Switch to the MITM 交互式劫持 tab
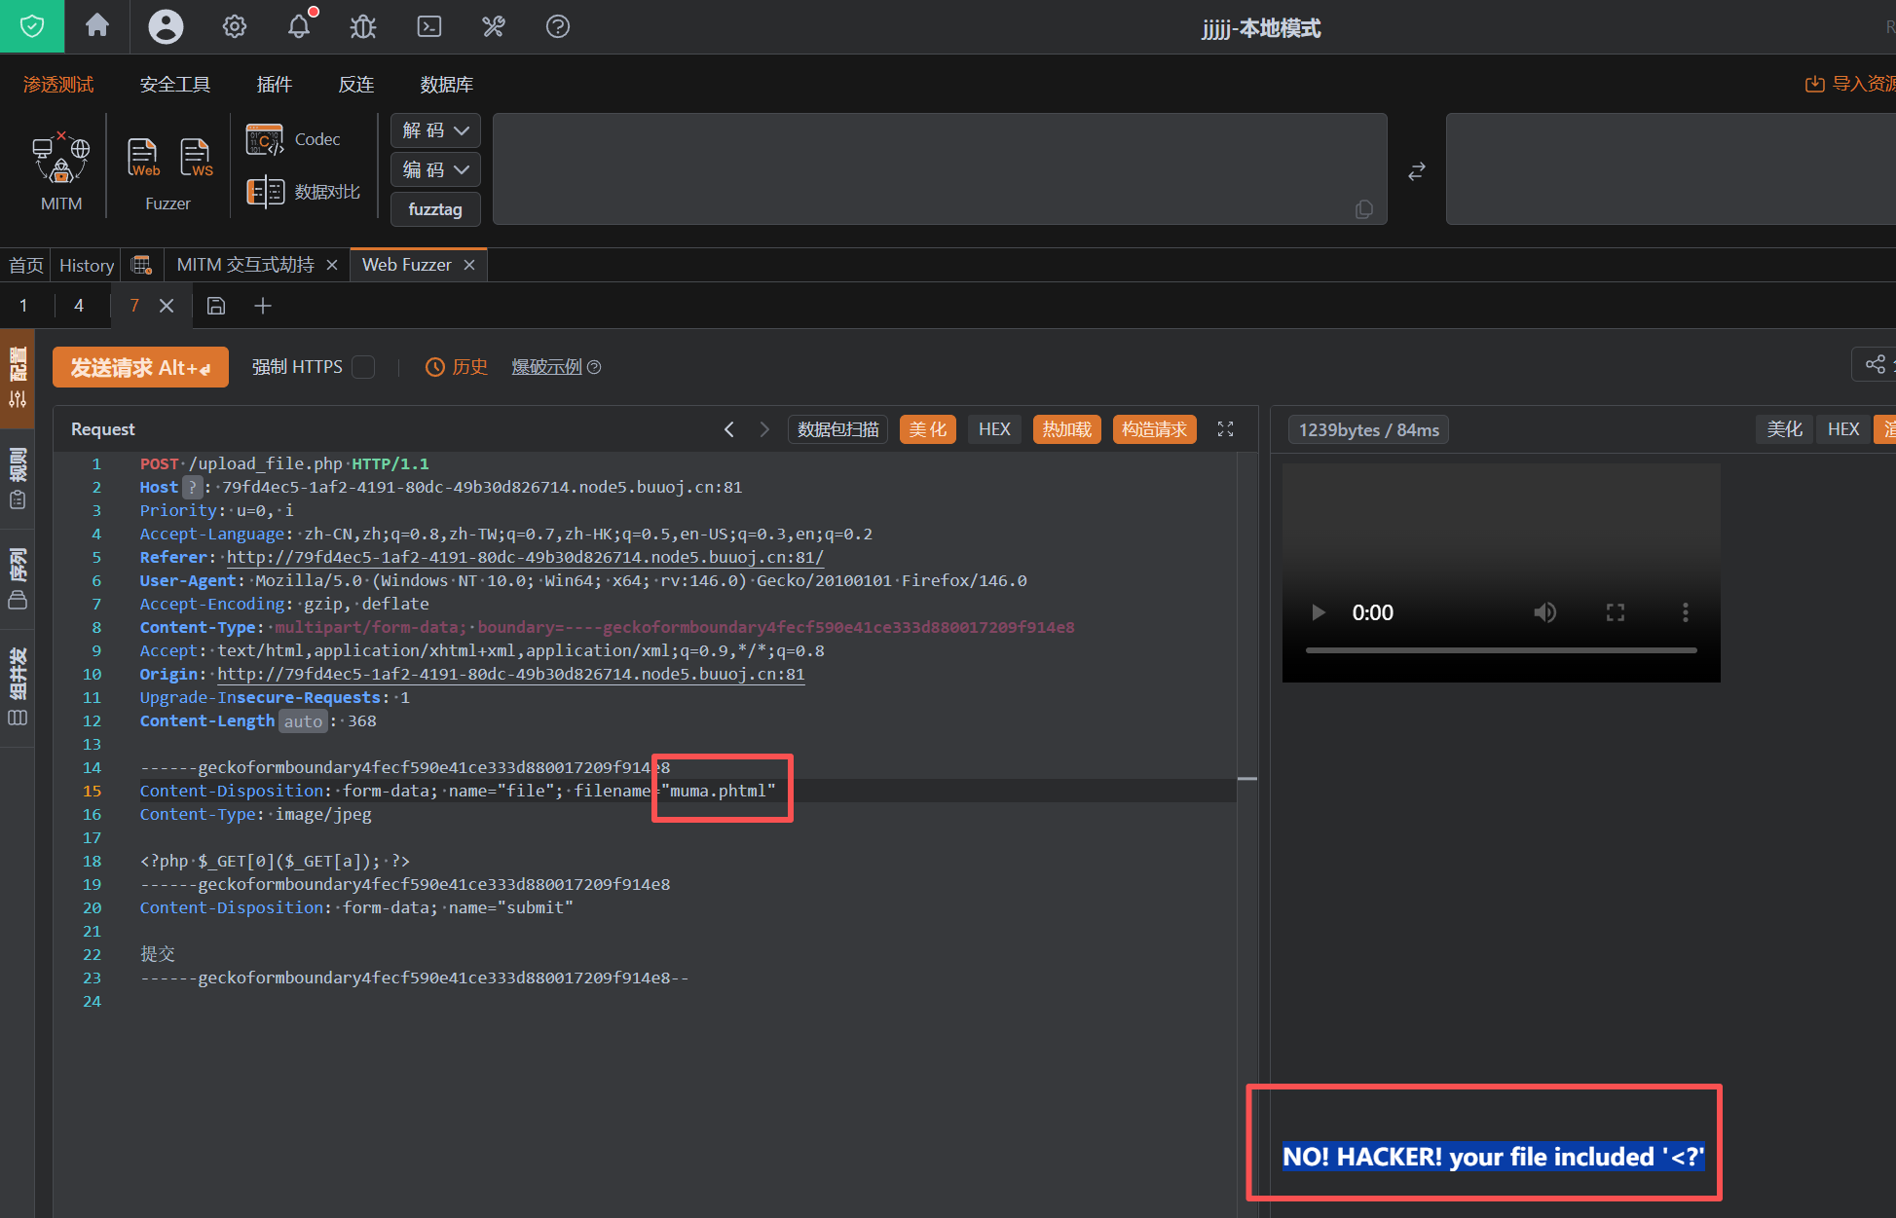 245,265
